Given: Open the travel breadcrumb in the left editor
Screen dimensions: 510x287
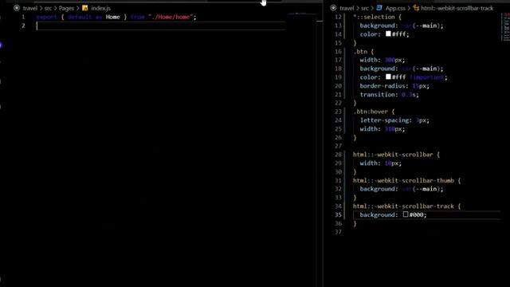Looking at the screenshot, I should point(30,8).
